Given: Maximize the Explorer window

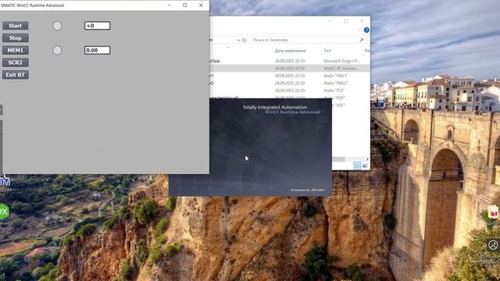Looking at the screenshot, I should click(346, 21).
